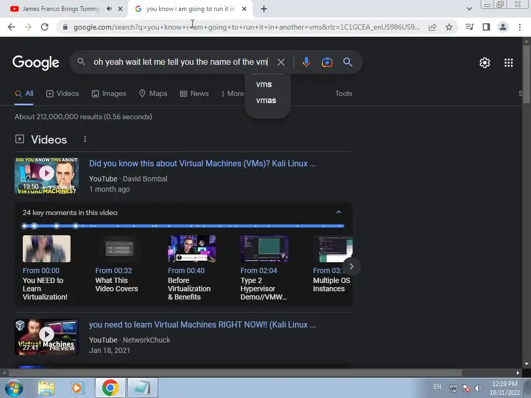Play the David Bombal video thumbnail
The height and width of the screenshot is (398, 531).
tap(47, 176)
